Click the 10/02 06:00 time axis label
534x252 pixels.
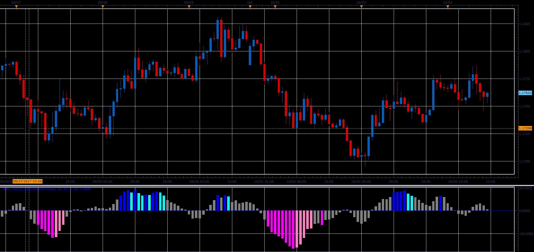coord(296,182)
